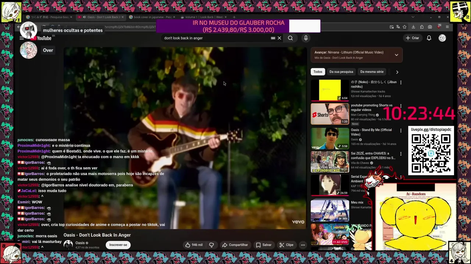Image resolution: width=471 pixels, height=264 pixels.
Task: Like the video with thumbs up
Action: [194, 245]
